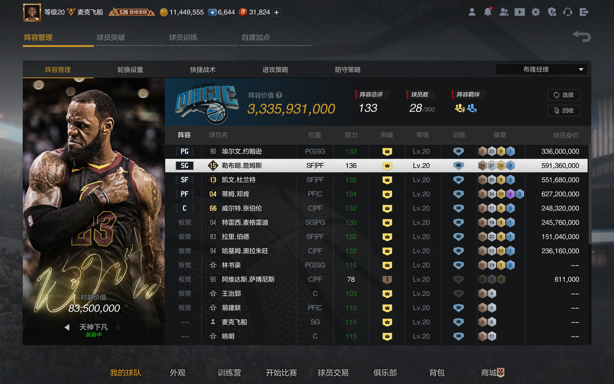Click the previous-moment left arrow beside 天神下凡

(67, 327)
